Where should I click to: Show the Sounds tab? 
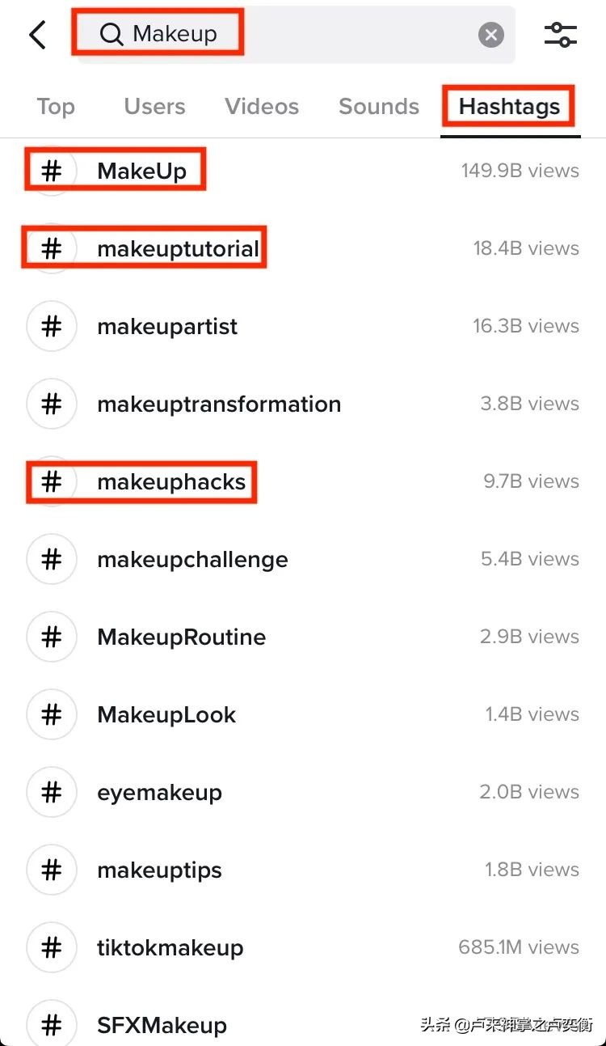pos(379,107)
